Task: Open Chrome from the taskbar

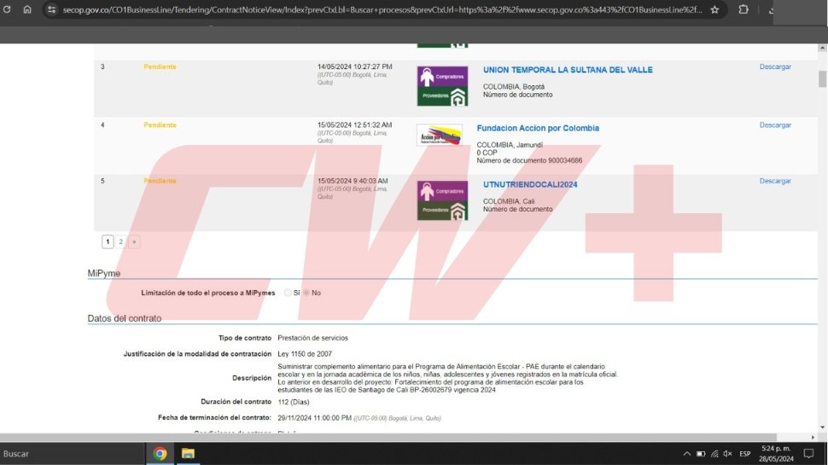Action: [160, 453]
